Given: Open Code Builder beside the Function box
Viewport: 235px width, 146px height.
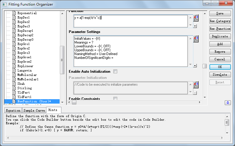Looking at the screenshot, I should pyautogui.click(x=196, y=18).
